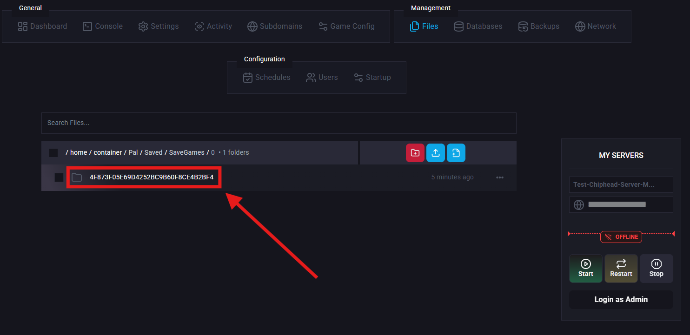Tick the select-all files checkbox
The width and height of the screenshot is (690, 335).
(53, 153)
